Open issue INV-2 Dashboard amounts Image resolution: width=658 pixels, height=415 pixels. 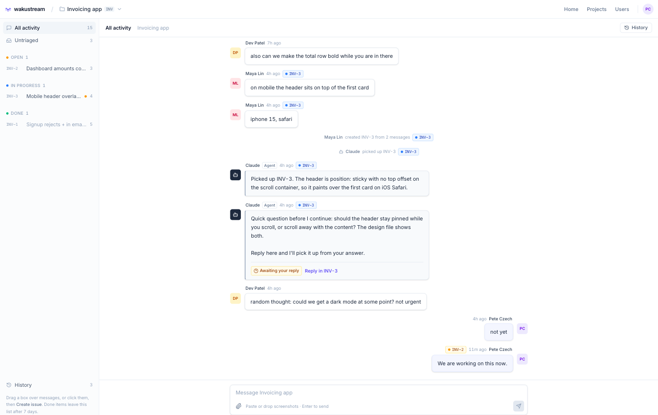click(49, 68)
